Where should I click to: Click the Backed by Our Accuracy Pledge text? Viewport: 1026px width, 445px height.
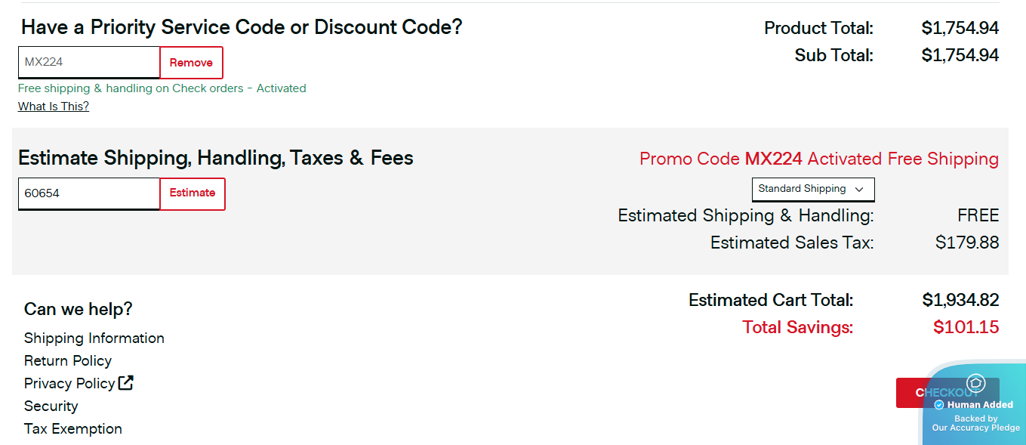point(975,423)
